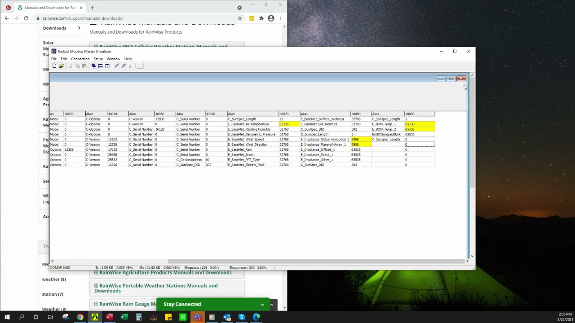Select the E_BOM_Temp_1 alias cell
Screen dimensions: 575x323
point(388,124)
